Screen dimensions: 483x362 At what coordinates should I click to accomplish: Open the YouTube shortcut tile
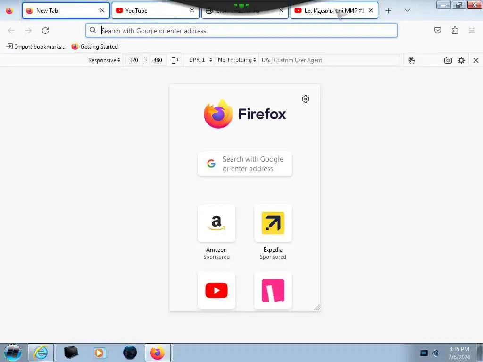click(217, 290)
